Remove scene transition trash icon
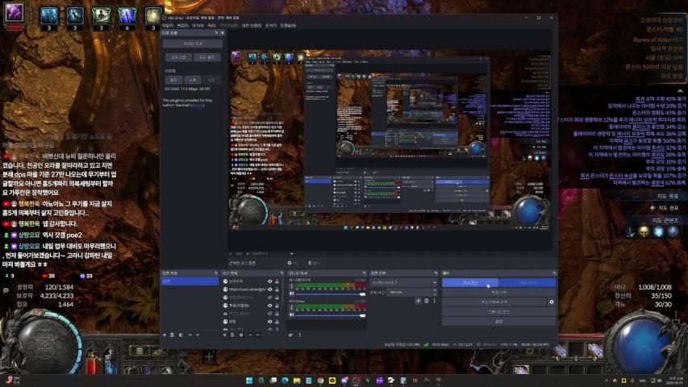 click(426, 301)
